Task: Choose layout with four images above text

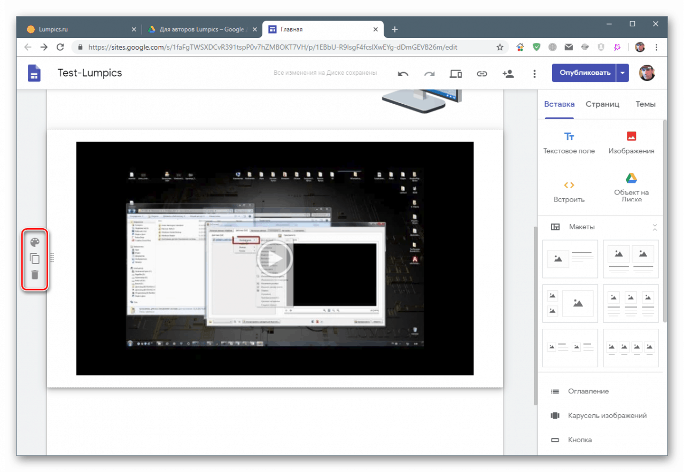Action: tap(631, 348)
